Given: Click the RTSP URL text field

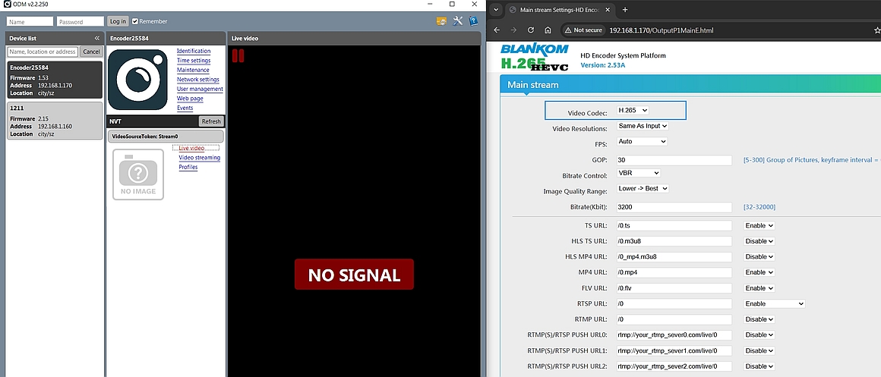Looking at the screenshot, I should click(674, 303).
